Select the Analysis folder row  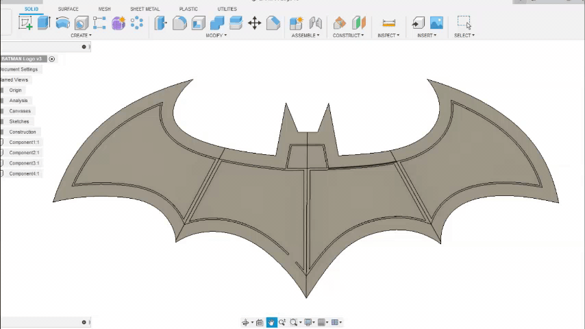coord(18,101)
